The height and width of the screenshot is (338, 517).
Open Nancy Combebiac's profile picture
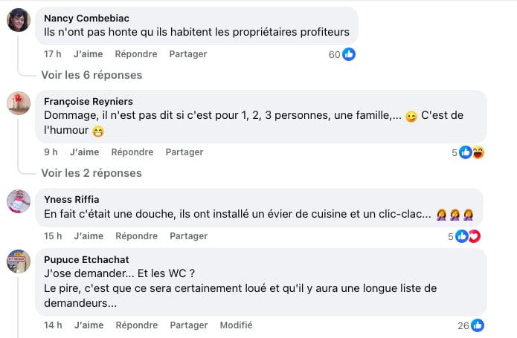tap(19, 20)
